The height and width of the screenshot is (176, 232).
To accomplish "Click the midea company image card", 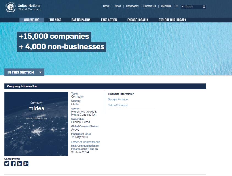I will (36, 124).
